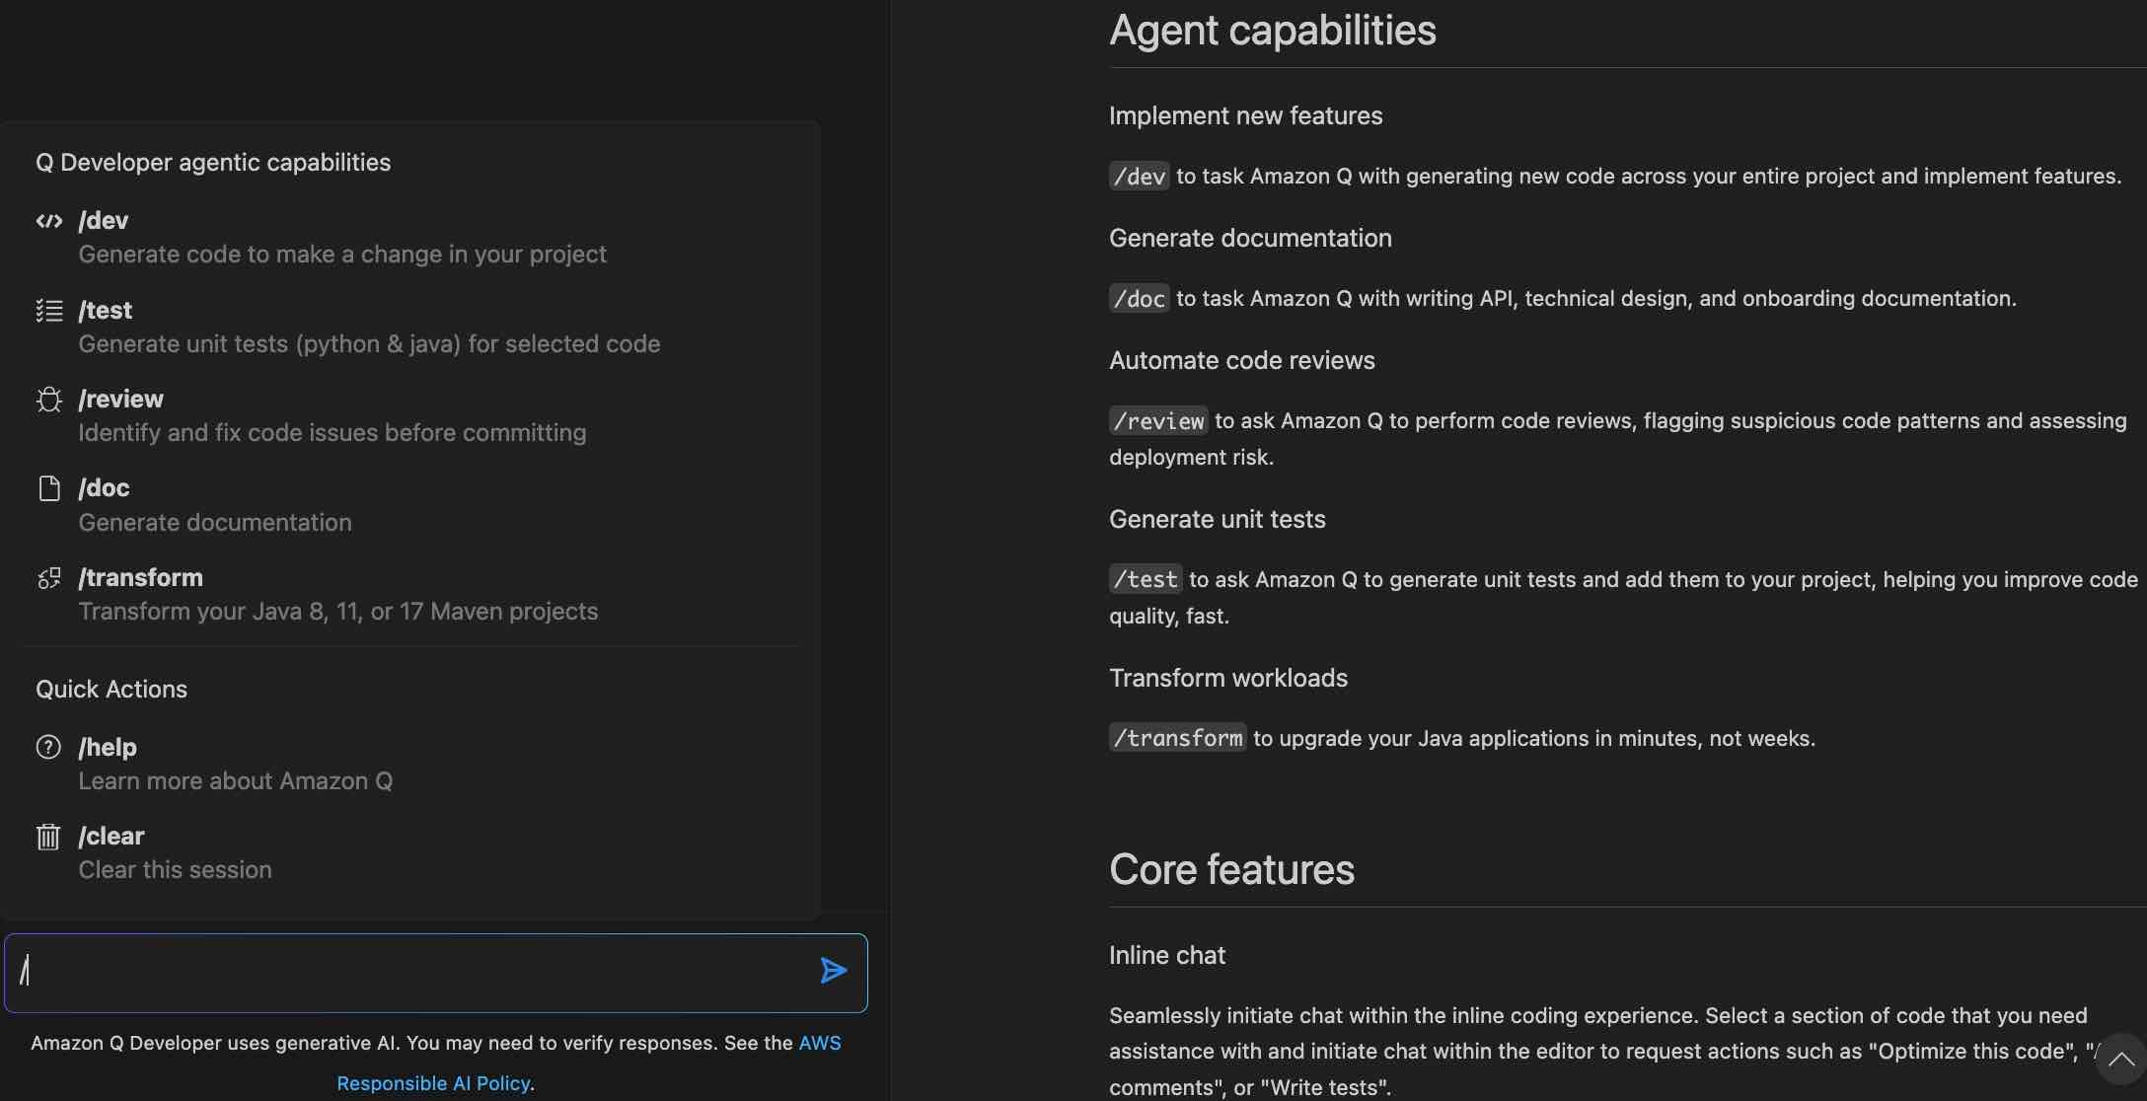Select /transform Java Maven projects command
The image size is (2147, 1101).
tap(337, 594)
